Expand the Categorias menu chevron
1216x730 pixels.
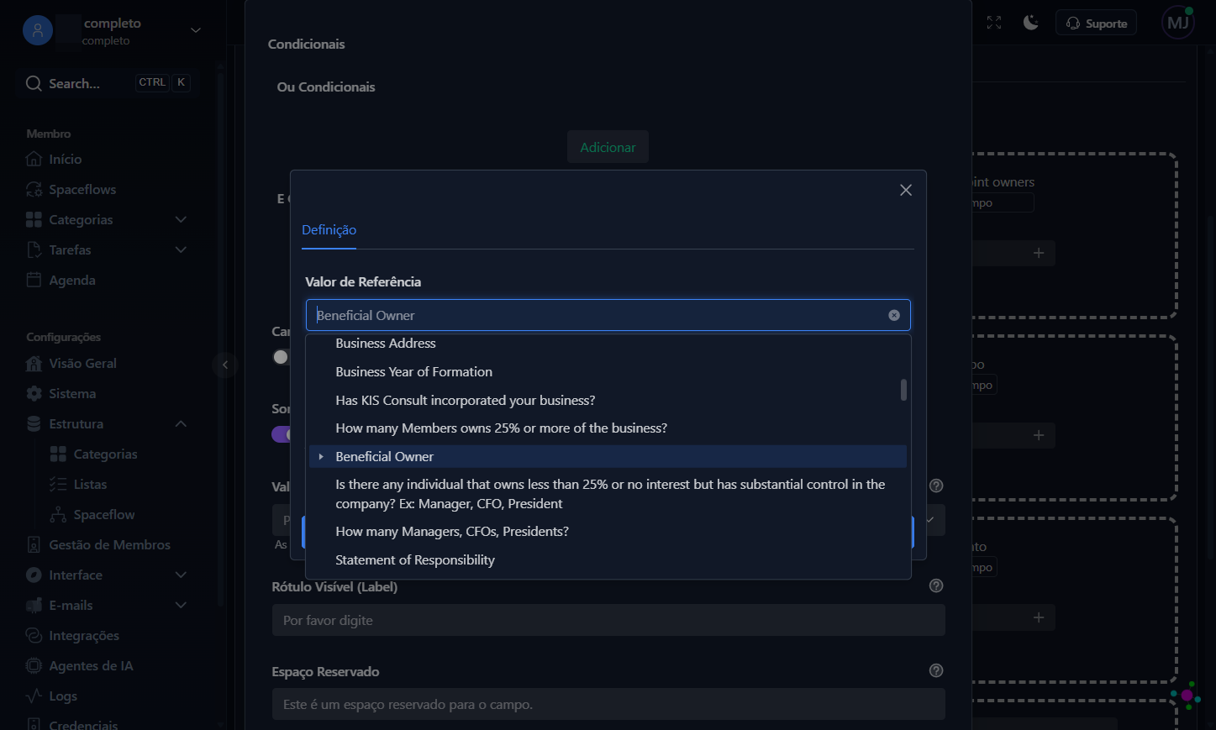click(181, 219)
